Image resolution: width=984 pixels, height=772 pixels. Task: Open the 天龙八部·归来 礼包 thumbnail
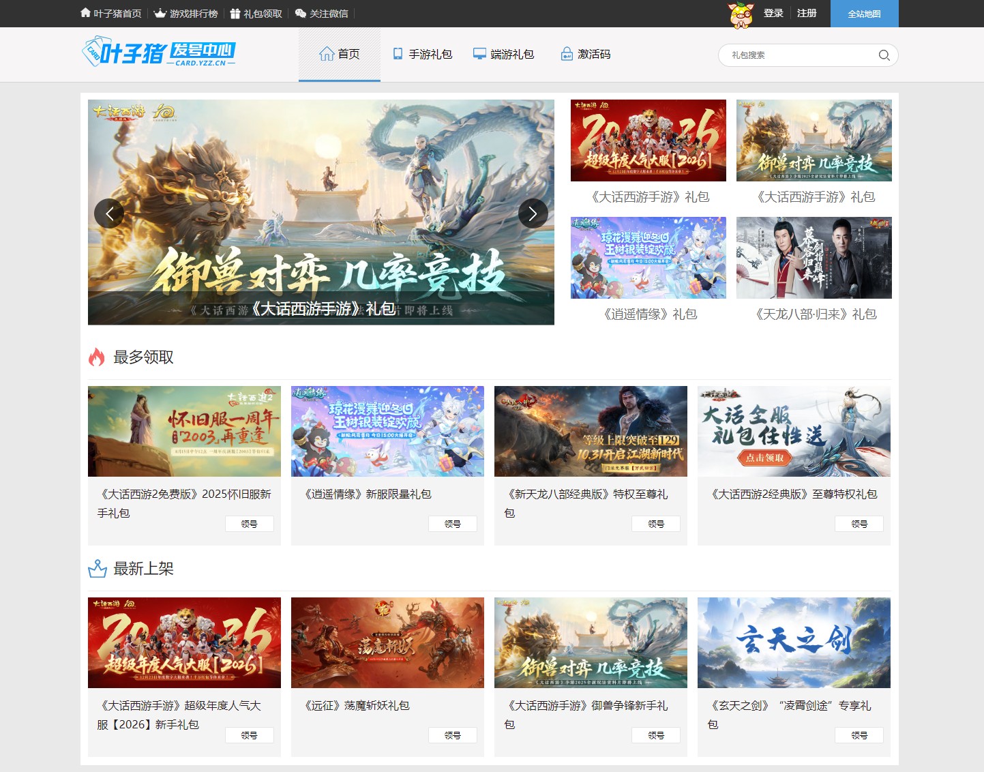(814, 258)
